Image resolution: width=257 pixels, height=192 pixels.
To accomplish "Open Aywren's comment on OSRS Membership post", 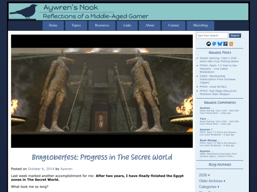I will click(x=218, y=154).
